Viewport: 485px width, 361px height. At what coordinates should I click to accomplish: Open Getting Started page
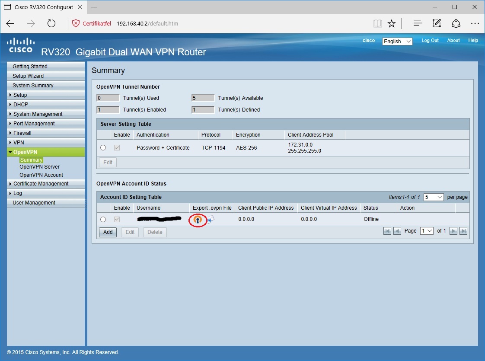click(46, 67)
